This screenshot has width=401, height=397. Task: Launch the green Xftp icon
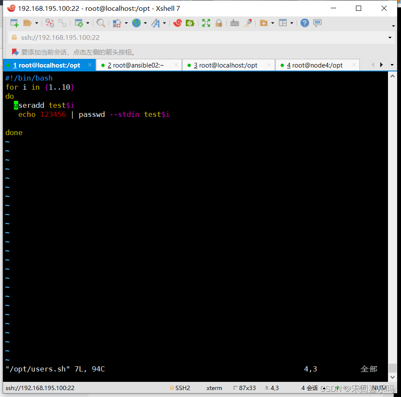click(x=190, y=23)
